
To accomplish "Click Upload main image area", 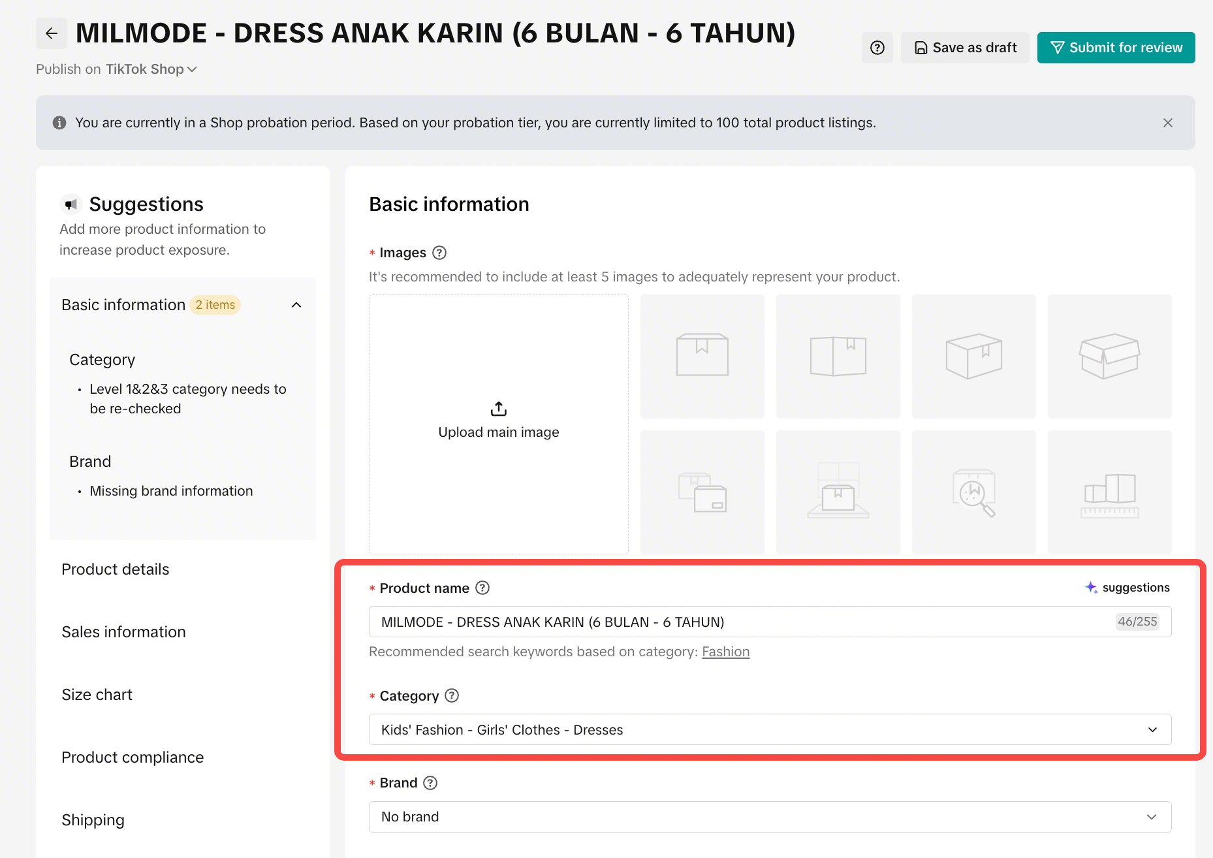I will click(499, 424).
